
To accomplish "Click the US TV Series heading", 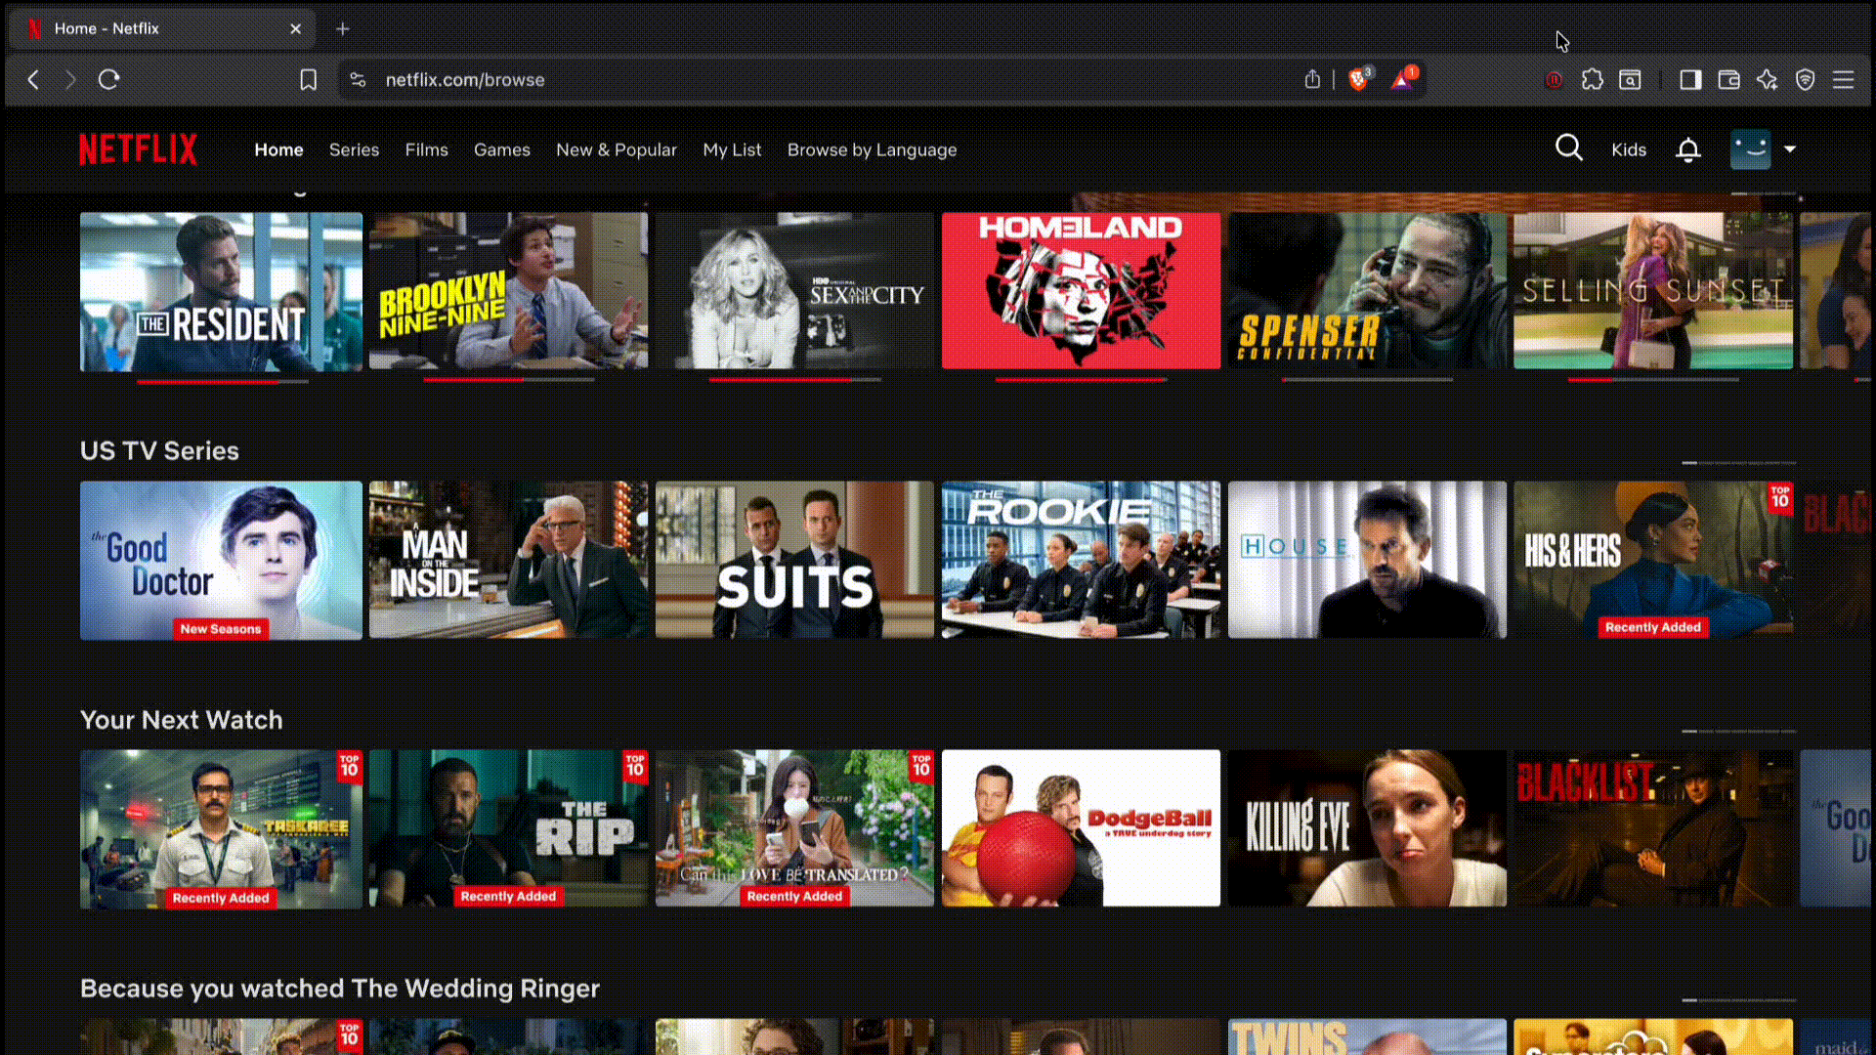I will point(159,450).
